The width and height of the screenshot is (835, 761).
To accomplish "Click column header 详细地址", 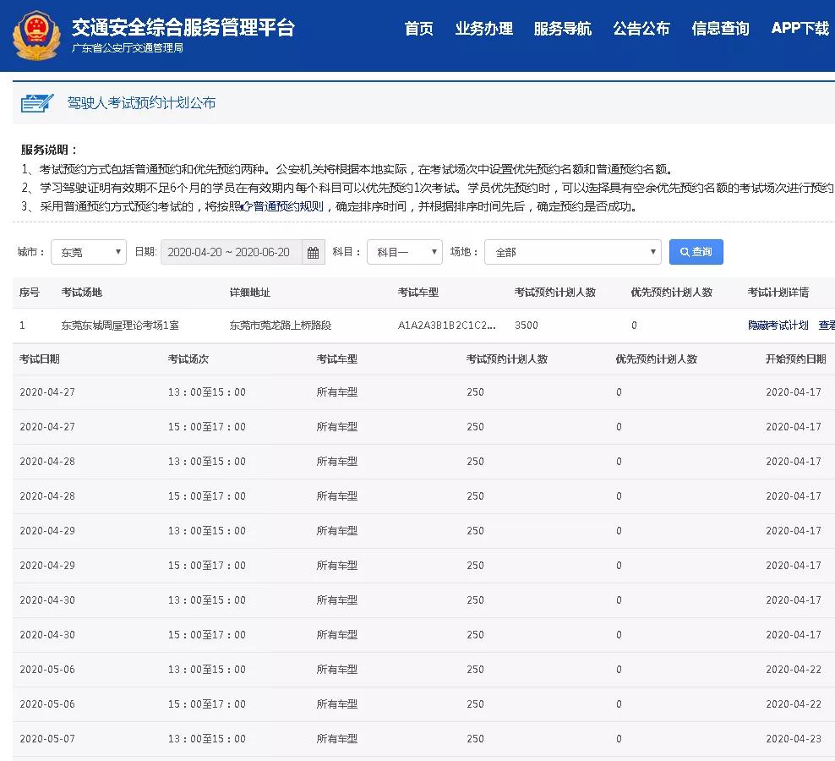I will 250,292.
